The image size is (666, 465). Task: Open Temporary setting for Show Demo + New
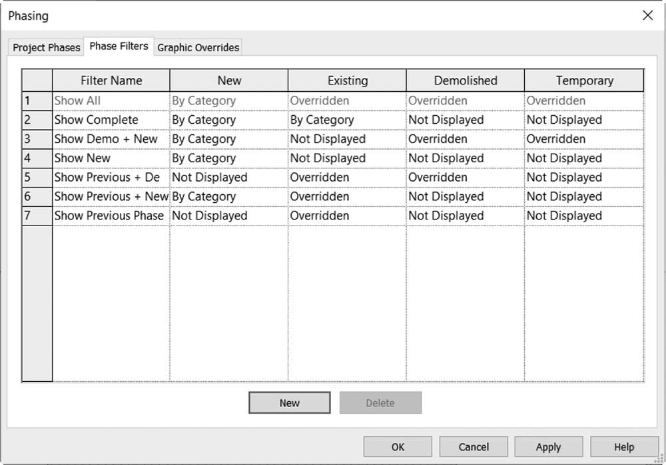click(585, 139)
